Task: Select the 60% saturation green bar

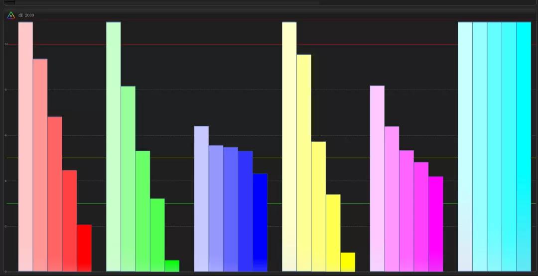Action: 143,211
